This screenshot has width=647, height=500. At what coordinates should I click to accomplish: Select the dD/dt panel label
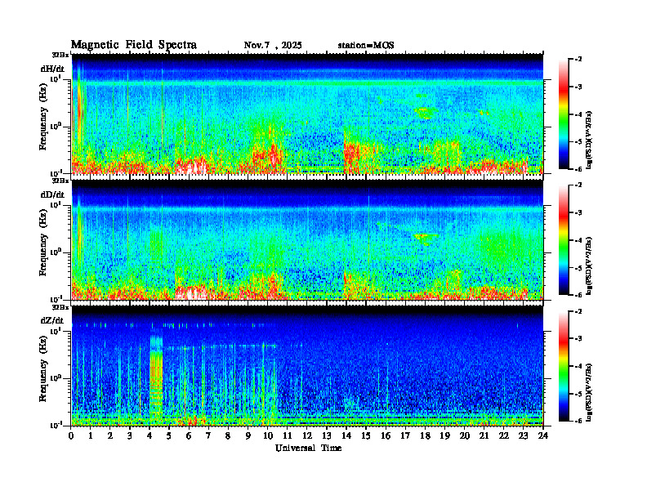coord(52,194)
